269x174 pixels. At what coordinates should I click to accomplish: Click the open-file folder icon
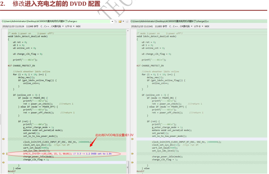tap(120, 21)
